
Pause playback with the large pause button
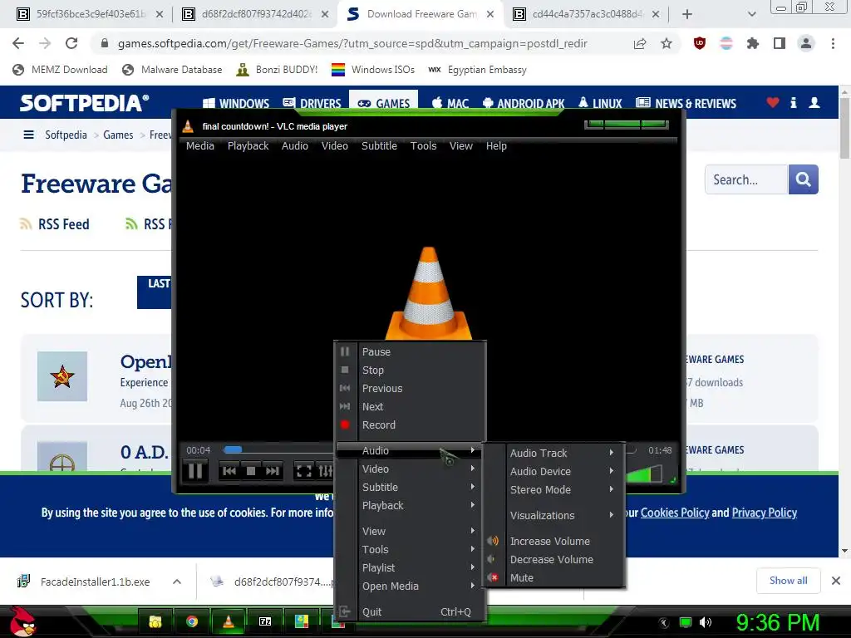[194, 470]
